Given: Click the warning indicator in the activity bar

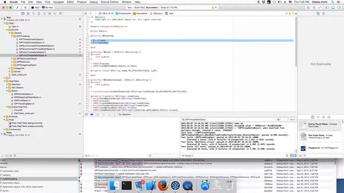Looking at the screenshot, I should 214,8.
